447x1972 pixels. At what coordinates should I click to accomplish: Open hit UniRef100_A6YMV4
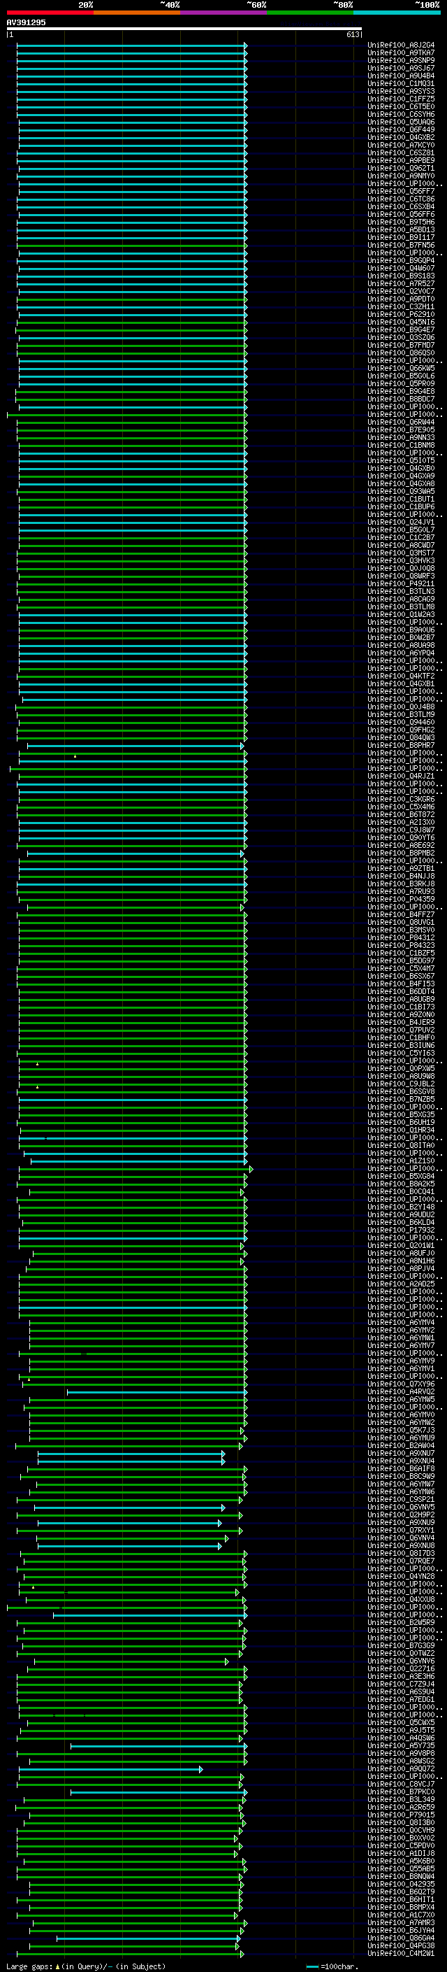pos(401,1322)
